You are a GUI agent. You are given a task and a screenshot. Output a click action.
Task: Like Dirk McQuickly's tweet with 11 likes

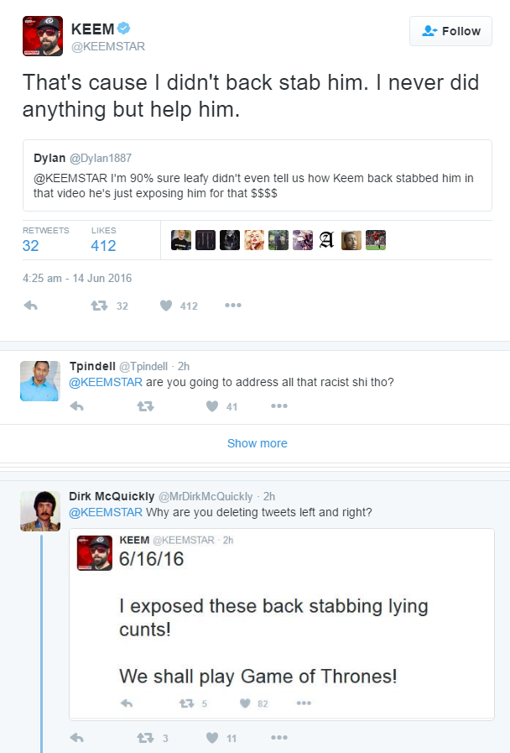tap(212, 738)
